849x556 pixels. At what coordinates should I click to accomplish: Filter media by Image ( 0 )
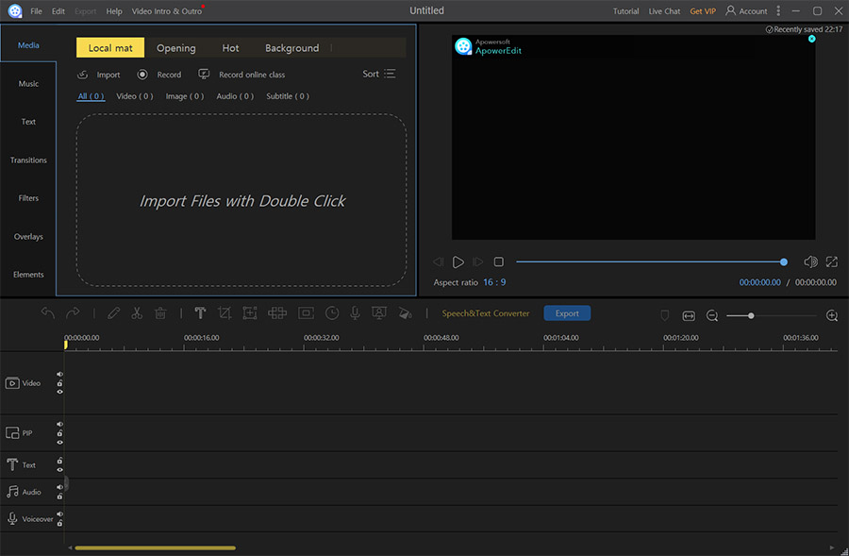pyautogui.click(x=185, y=96)
